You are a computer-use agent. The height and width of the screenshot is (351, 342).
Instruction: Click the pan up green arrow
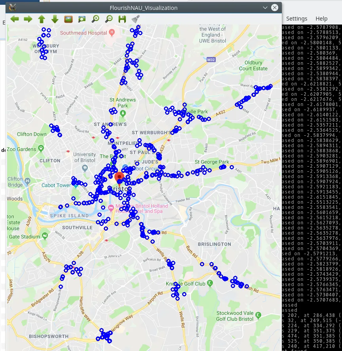tap(42, 19)
